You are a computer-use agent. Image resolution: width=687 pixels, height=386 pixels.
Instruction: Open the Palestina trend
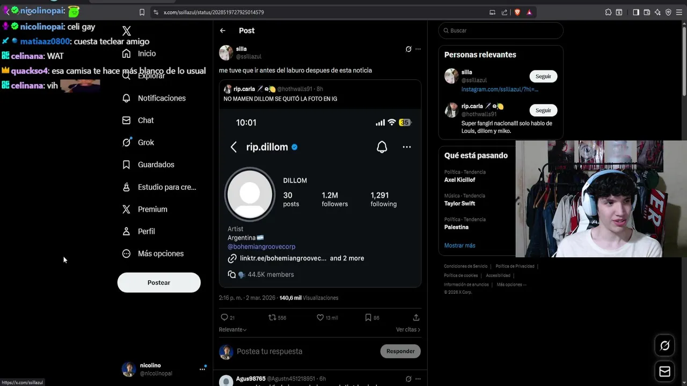pos(456,227)
